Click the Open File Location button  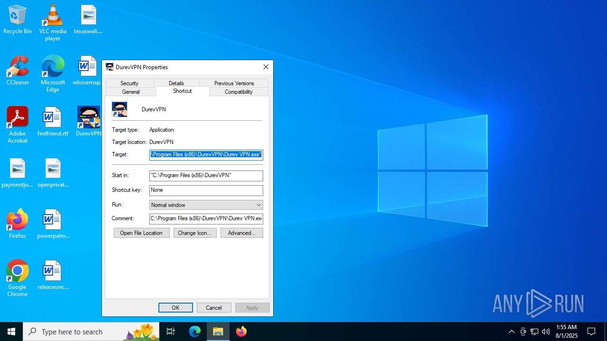[x=141, y=233]
